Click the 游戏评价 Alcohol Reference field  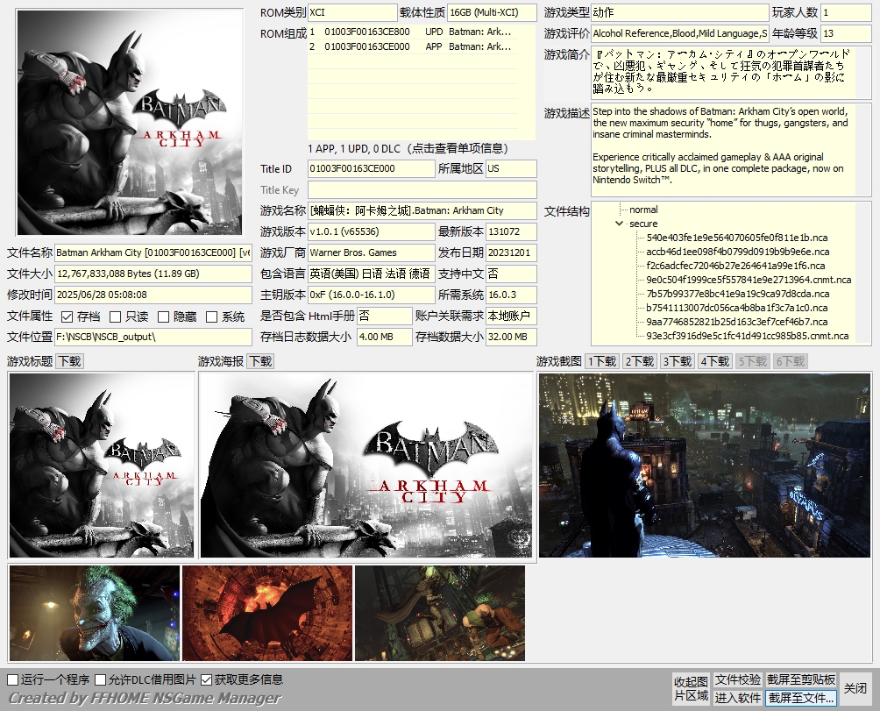pyautogui.click(x=680, y=33)
